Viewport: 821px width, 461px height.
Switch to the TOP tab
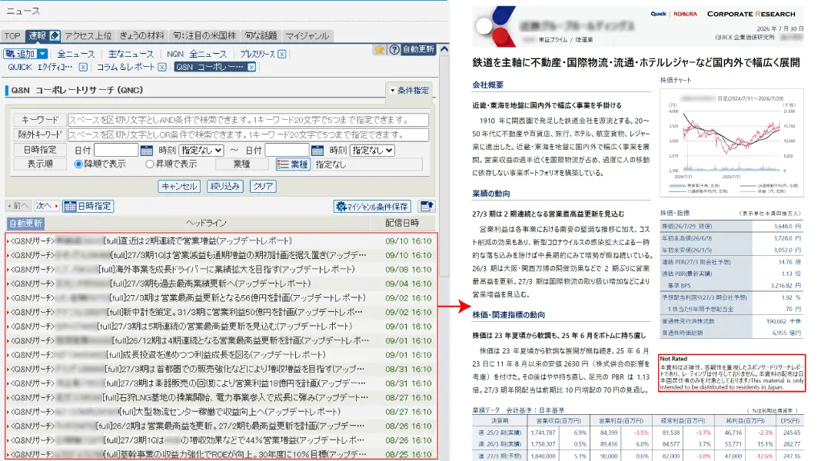click(x=12, y=35)
